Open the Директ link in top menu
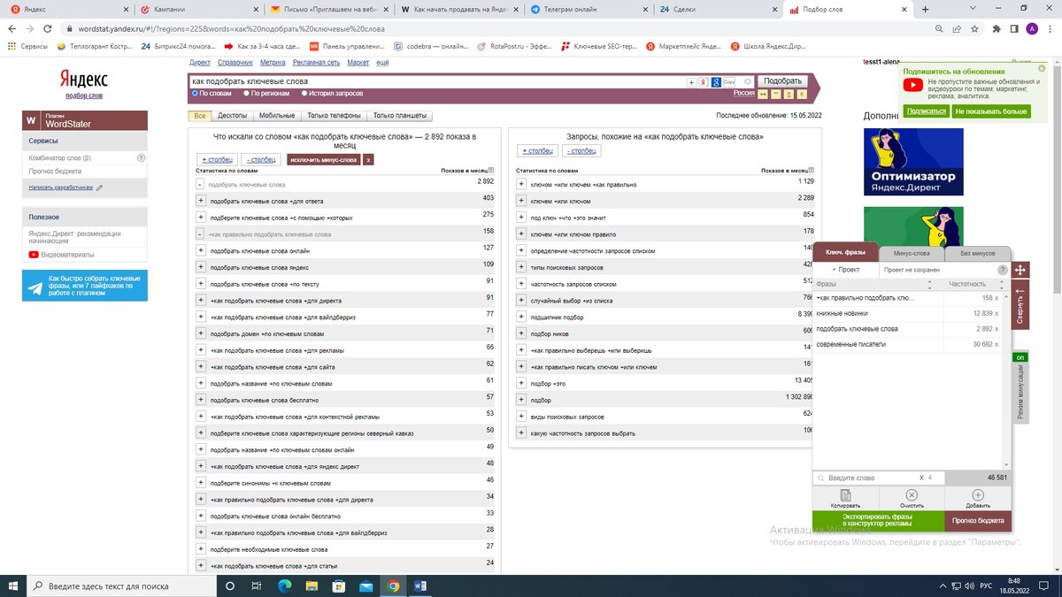Image resolution: width=1062 pixels, height=597 pixels. [200, 63]
